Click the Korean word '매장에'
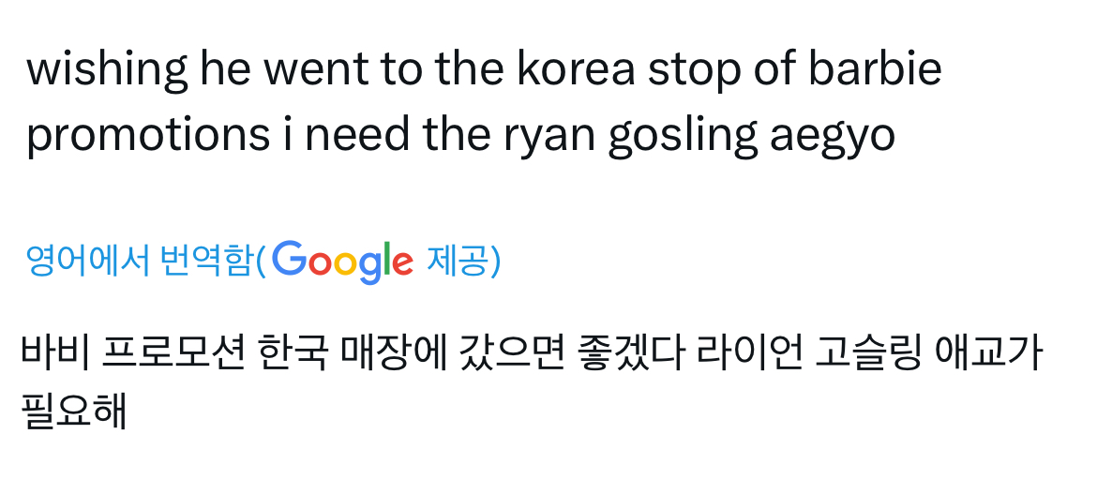The image size is (1097, 494). pos(393,353)
